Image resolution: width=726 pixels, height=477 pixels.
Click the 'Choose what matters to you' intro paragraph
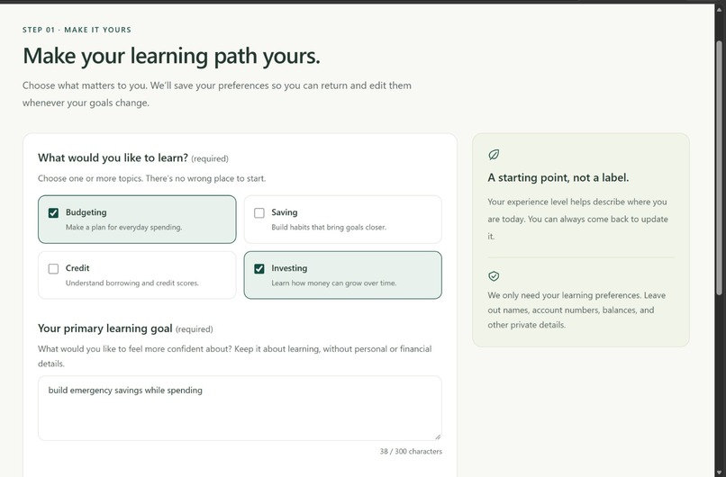coord(217,94)
